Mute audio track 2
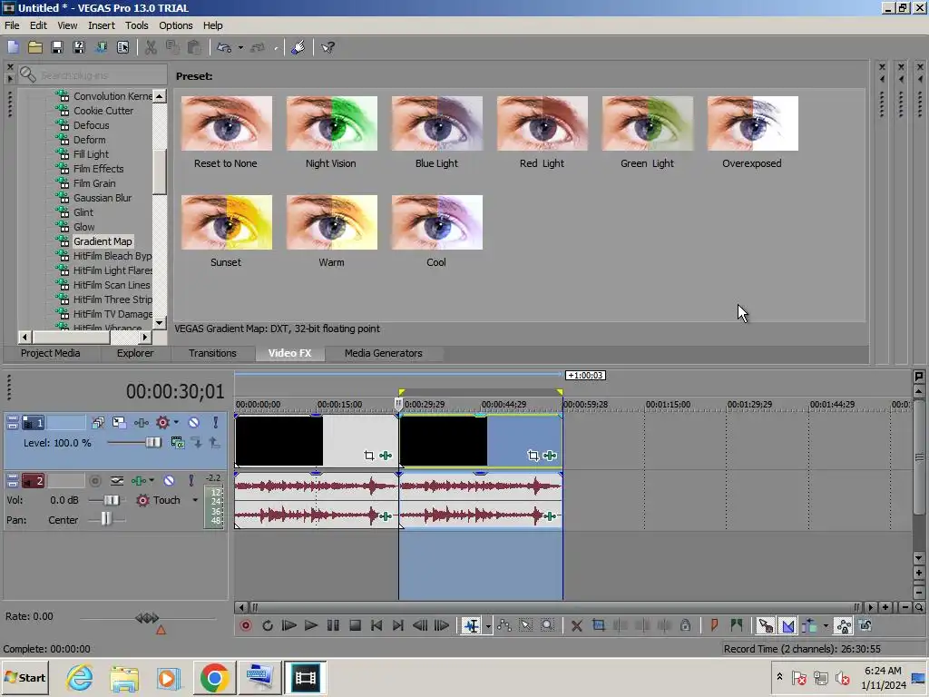The width and height of the screenshot is (929, 697). point(169,481)
